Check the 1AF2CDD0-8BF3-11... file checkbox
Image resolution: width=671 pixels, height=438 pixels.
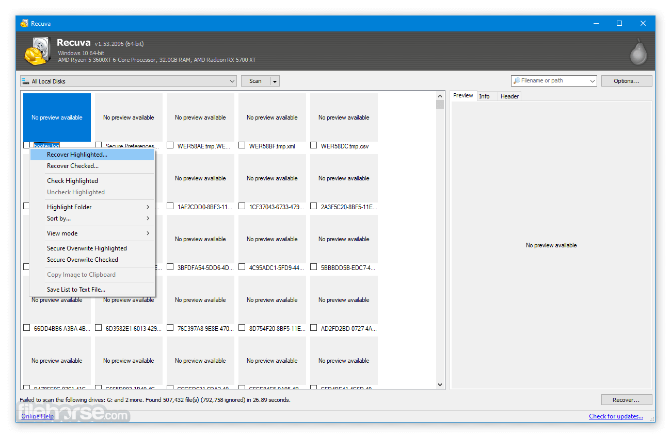(x=170, y=206)
